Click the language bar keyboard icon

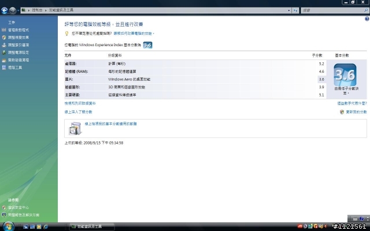pos(355,219)
